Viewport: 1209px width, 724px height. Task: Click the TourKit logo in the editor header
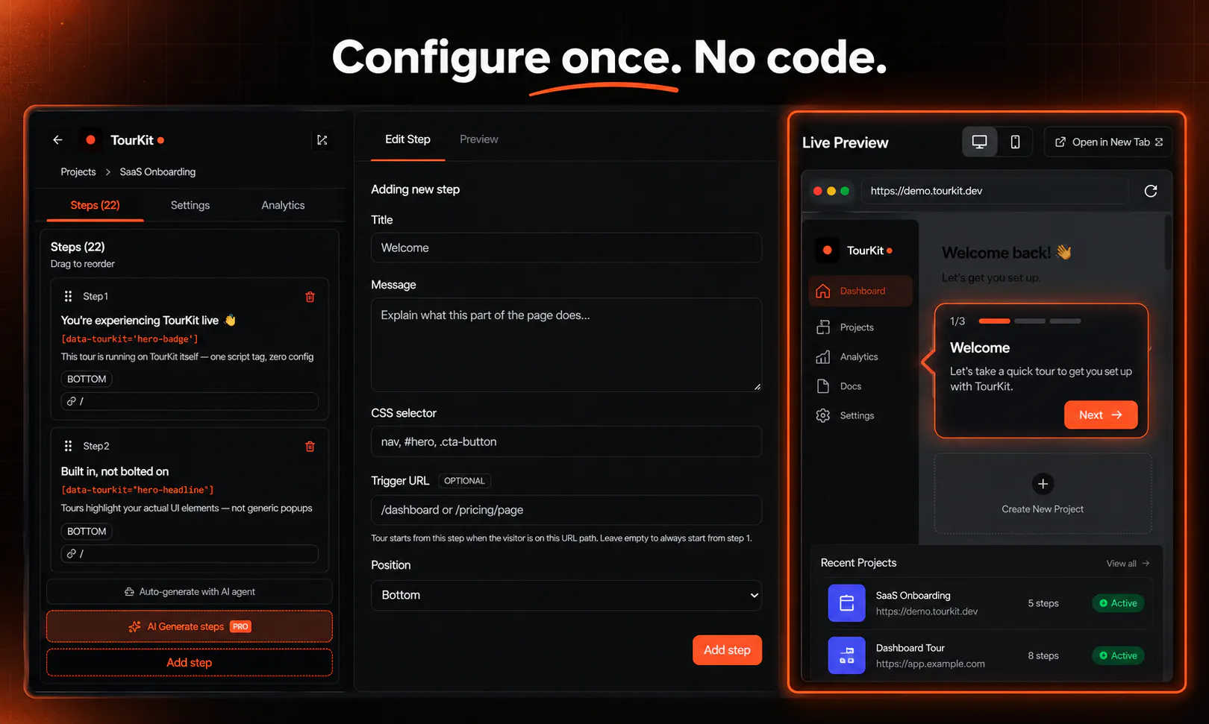[x=90, y=139]
